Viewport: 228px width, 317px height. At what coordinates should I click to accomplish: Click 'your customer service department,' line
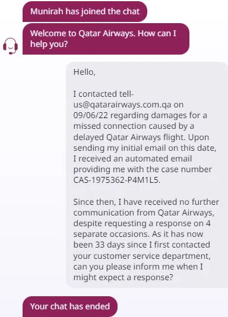point(142,256)
